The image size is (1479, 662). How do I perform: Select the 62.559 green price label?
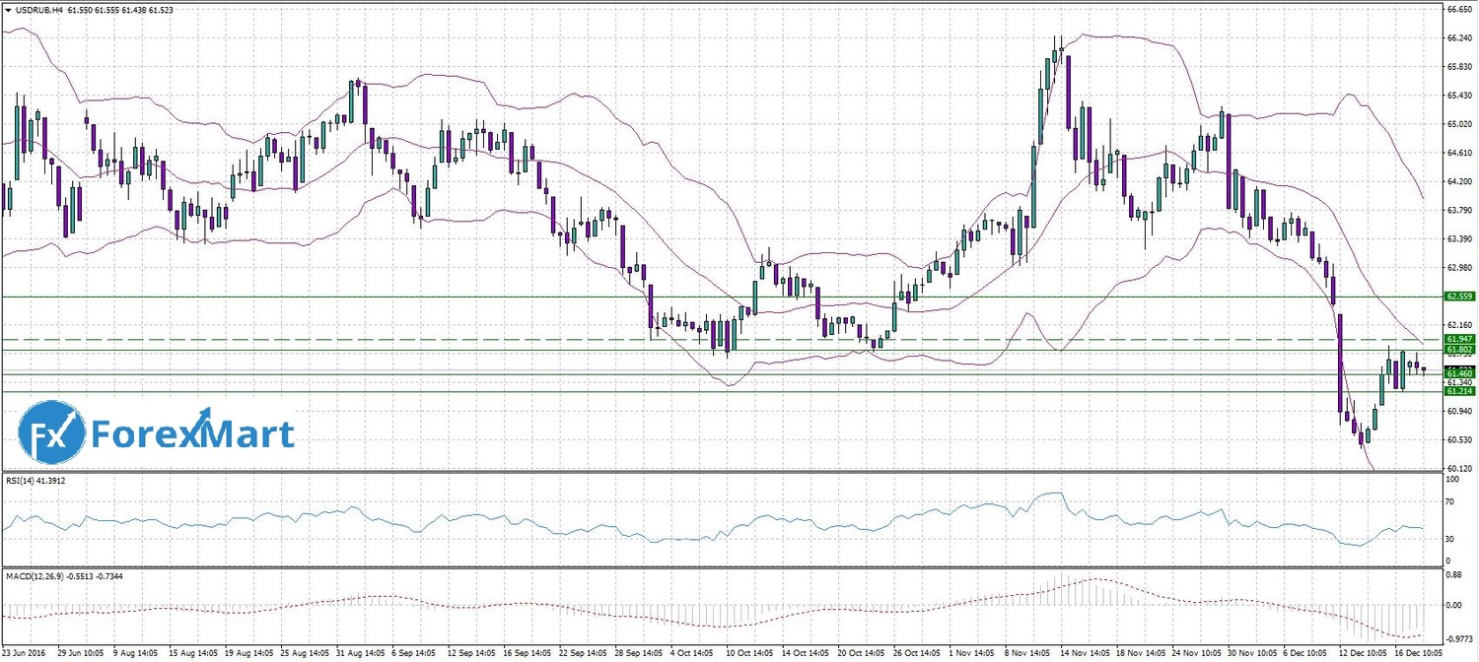point(1457,296)
